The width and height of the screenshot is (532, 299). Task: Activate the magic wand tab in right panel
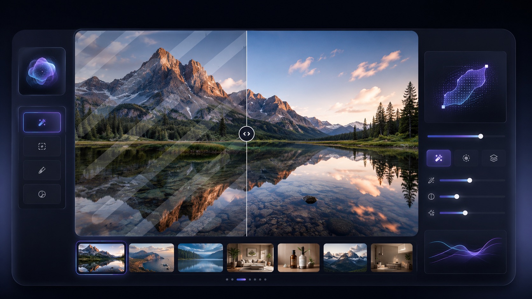(x=438, y=158)
